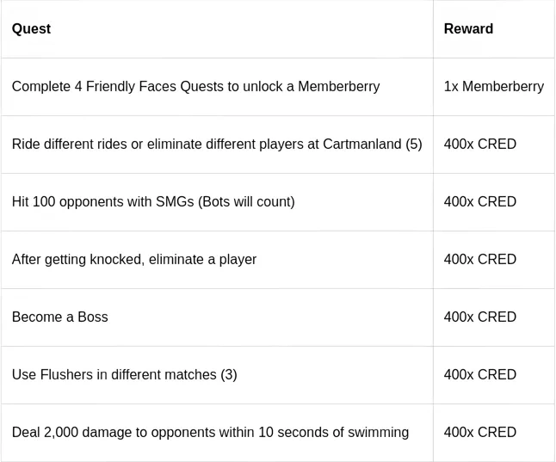This screenshot has width=556, height=462.
Task: Select the Ride different rides quest text
Action: (x=217, y=145)
